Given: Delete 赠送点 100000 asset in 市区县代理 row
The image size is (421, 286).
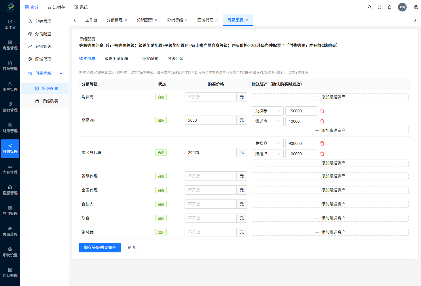Looking at the screenshot, I should pos(322,154).
